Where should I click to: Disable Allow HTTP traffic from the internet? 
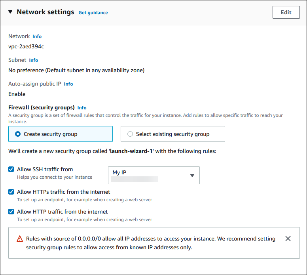tap(11, 212)
